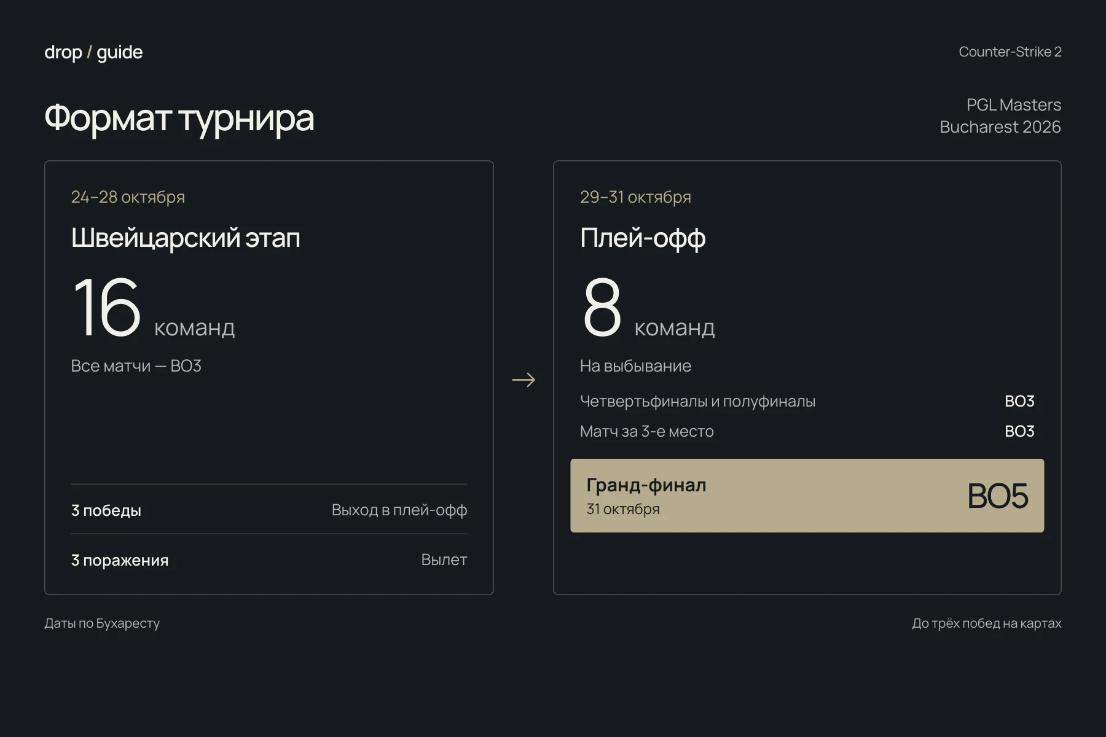The width and height of the screenshot is (1106, 737).
Task: Click the large number 8
Action: point(602,306)
